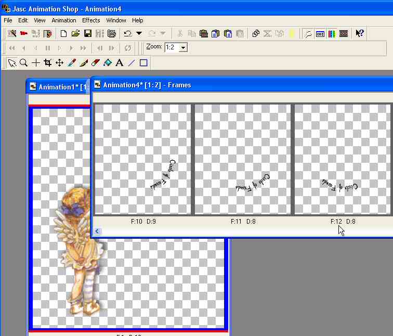The height and width of the screenshot is (336, 393).
Task: Open the Window menu
Action: point(116,20)
